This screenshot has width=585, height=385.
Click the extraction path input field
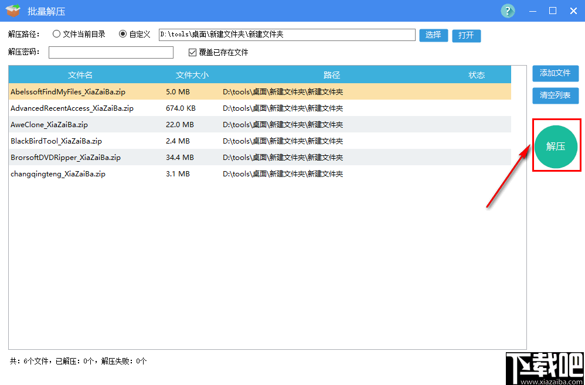coord(287,35)
